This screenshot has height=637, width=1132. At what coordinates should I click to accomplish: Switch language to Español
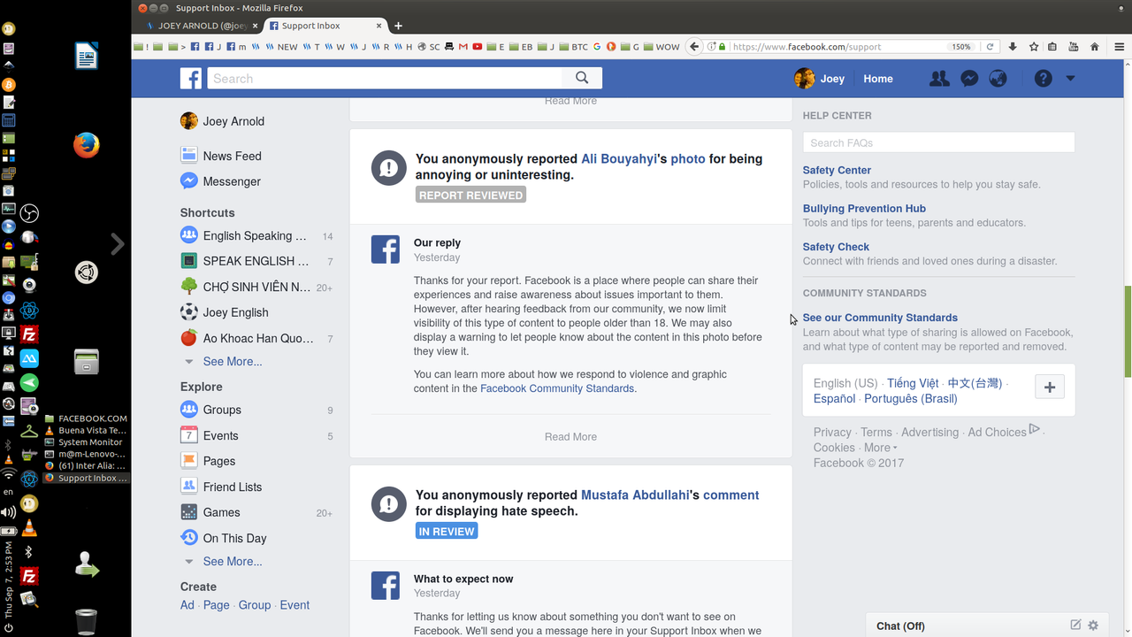(x=834, y=398)
